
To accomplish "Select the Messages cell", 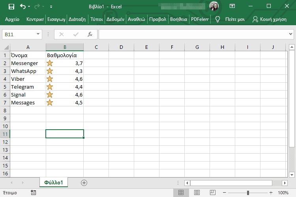I will 28,103.
